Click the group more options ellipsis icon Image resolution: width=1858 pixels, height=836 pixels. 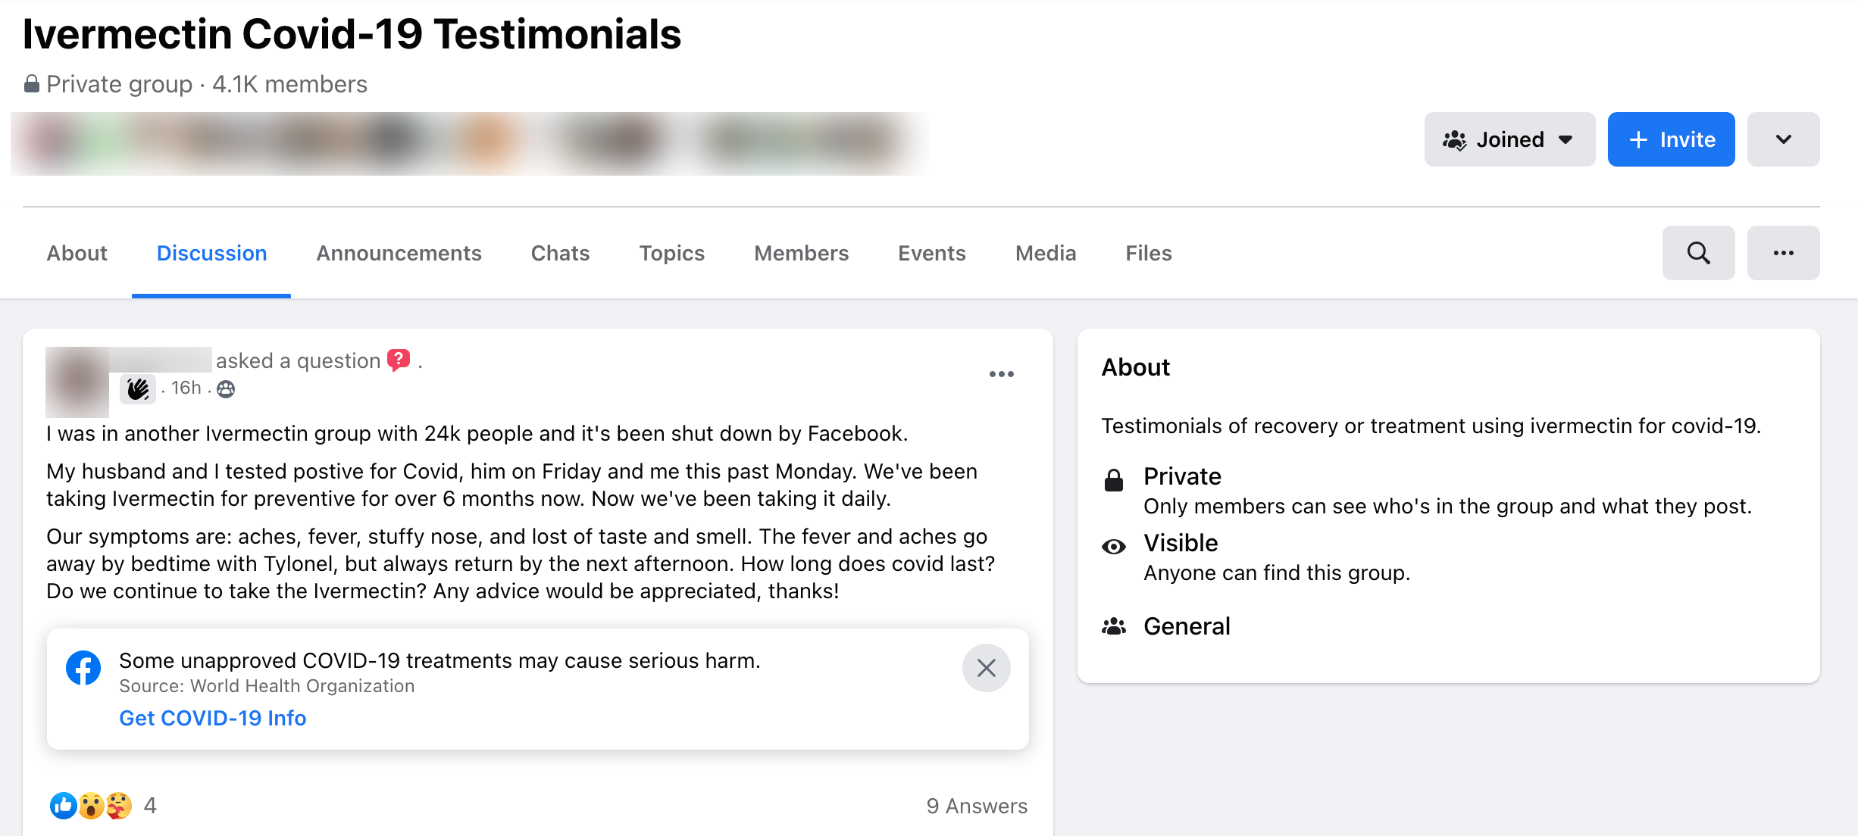click(1783, 252)
